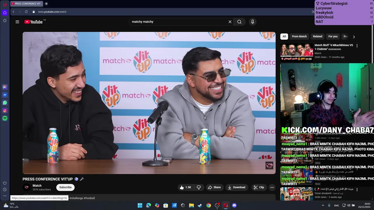Click the Match watermark on video
The width and height of the screenshot is (374, 210).
click(269, 165)
